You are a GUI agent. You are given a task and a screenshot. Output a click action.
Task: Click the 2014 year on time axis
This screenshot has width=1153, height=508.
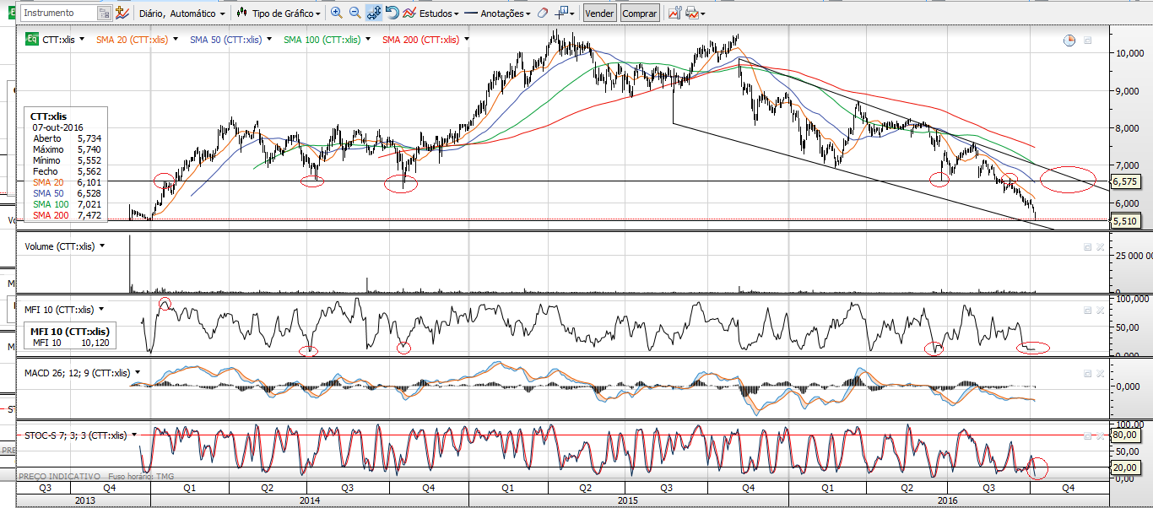310,500
